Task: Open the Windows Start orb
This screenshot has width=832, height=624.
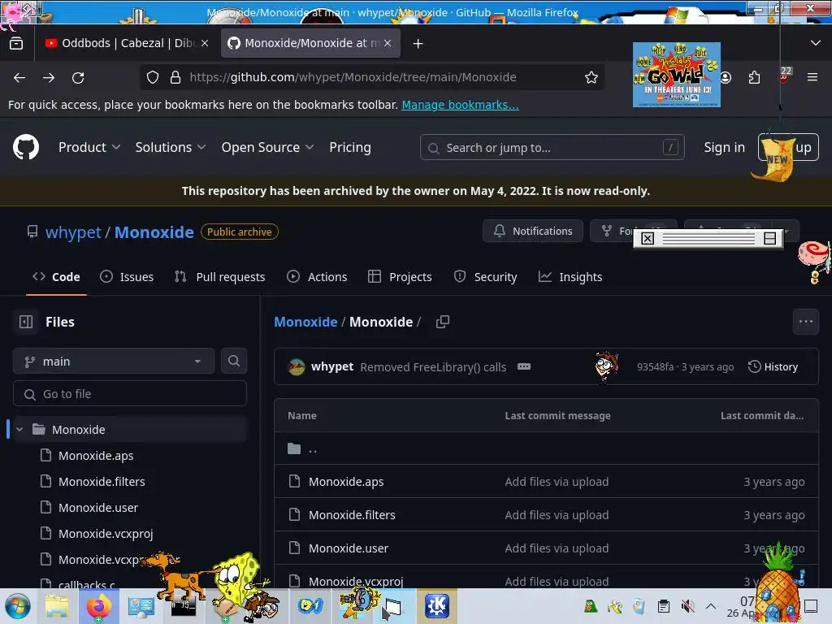Action: (18, 606)
